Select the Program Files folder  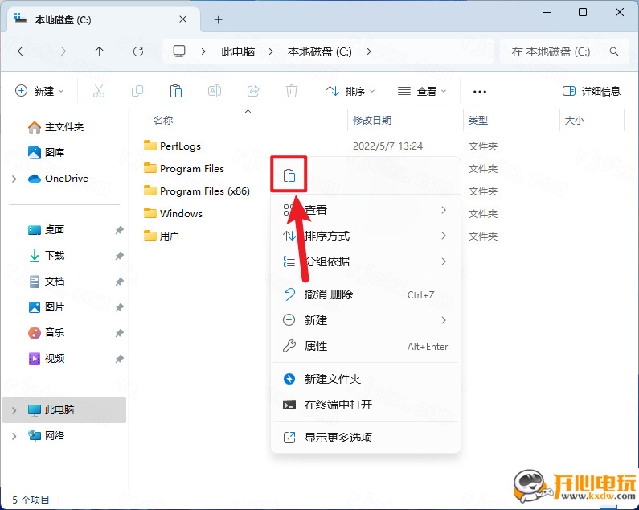184,168
